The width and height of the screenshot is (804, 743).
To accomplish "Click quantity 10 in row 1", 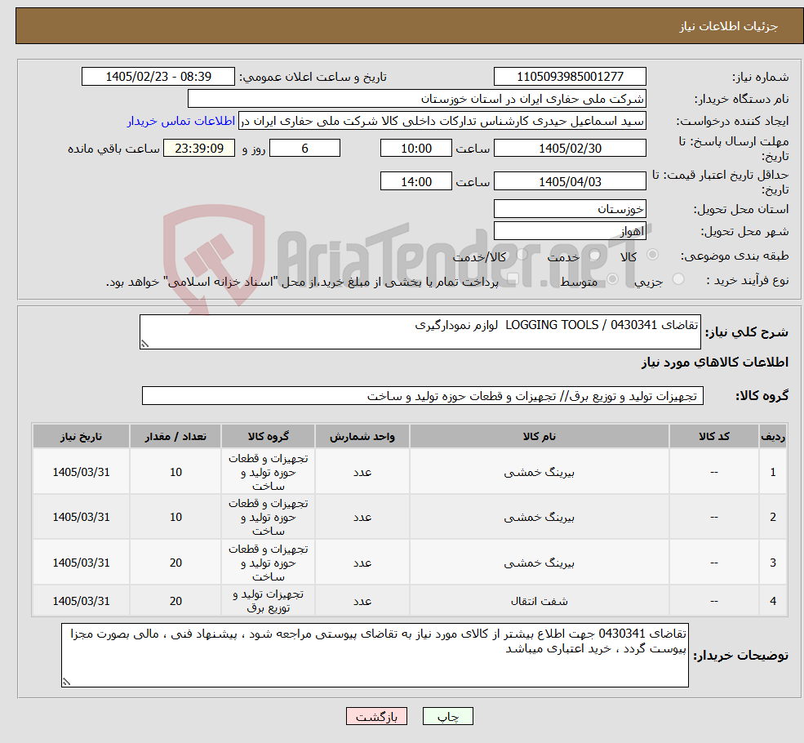I will pyautogui.click(x=175, y=472).
